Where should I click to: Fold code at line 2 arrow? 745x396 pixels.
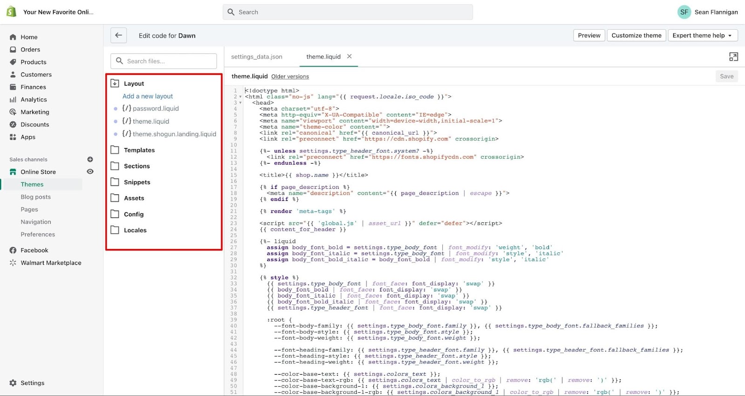[241, 97]
